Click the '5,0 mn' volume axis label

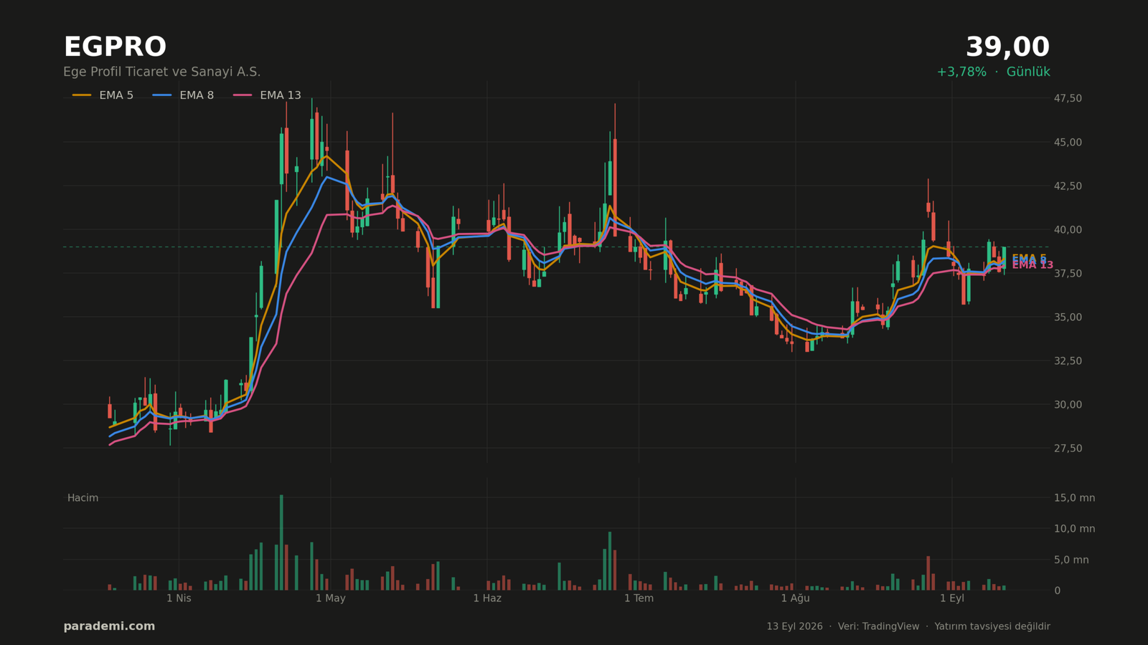(x=1071, y=560)
